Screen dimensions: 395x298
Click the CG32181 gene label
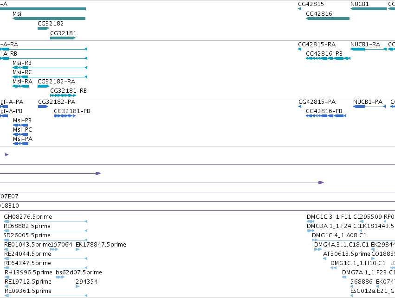pos(63,33)
